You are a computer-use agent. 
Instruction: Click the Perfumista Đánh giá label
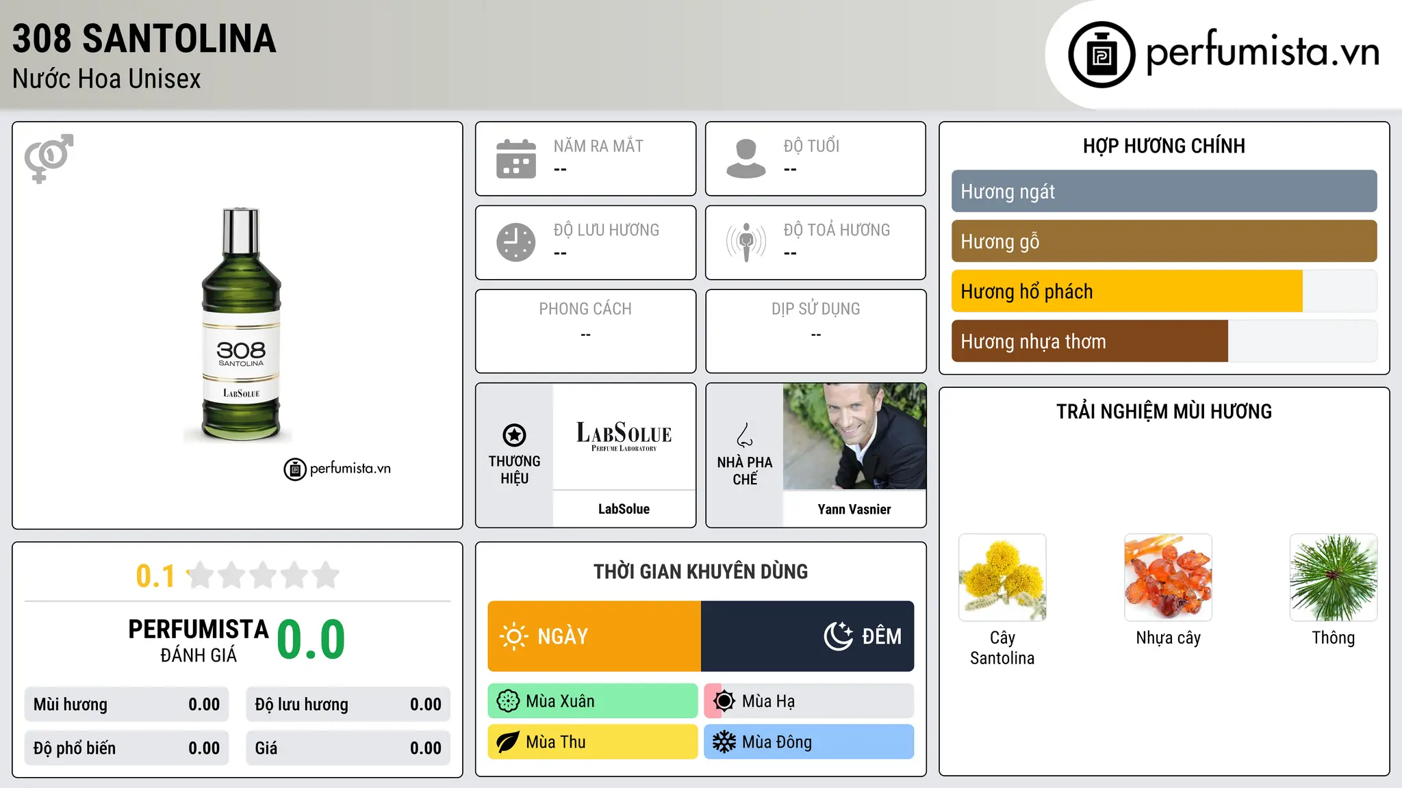(x=199, y=641)
